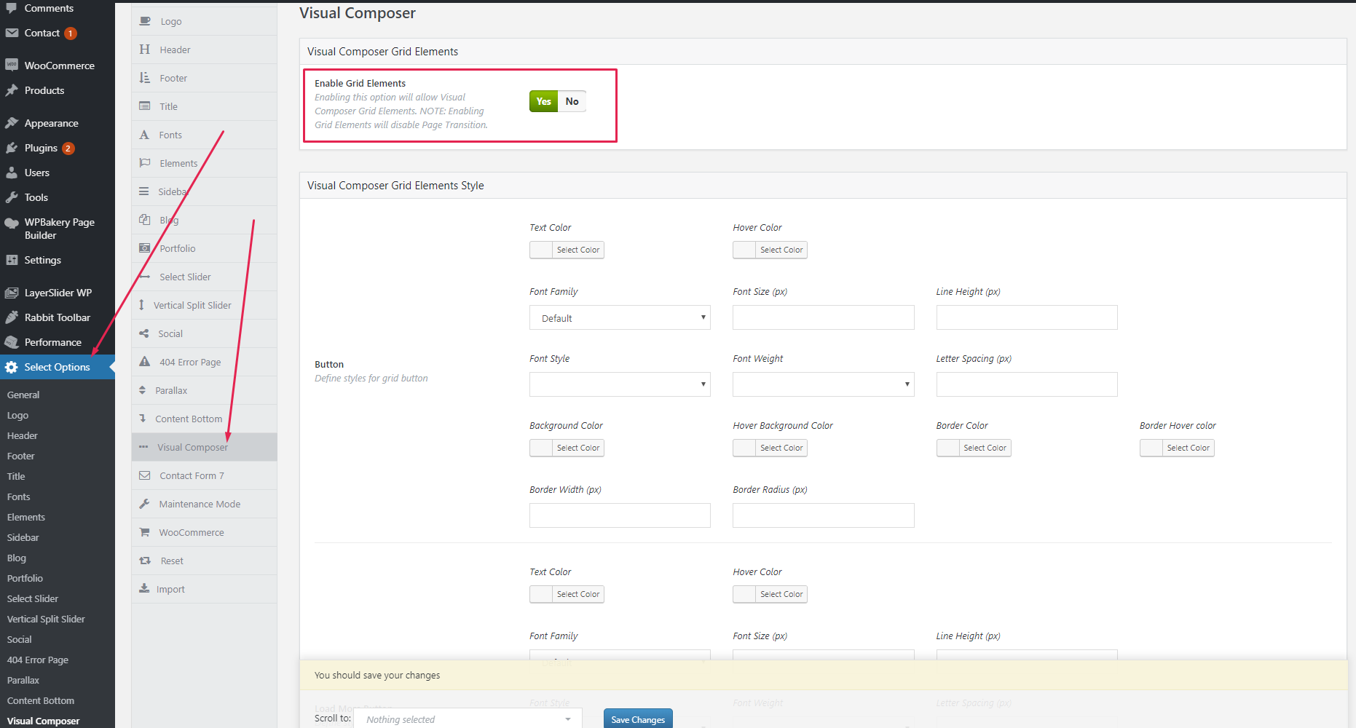Pick the Hover Background Color swatch
The width and height of the screenshot is (1356, 728).
(x=770, y=448)
